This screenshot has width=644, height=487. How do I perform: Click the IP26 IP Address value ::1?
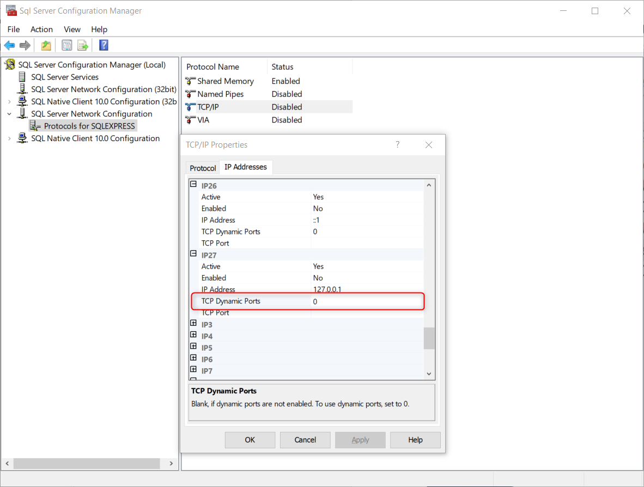(316, 220)
